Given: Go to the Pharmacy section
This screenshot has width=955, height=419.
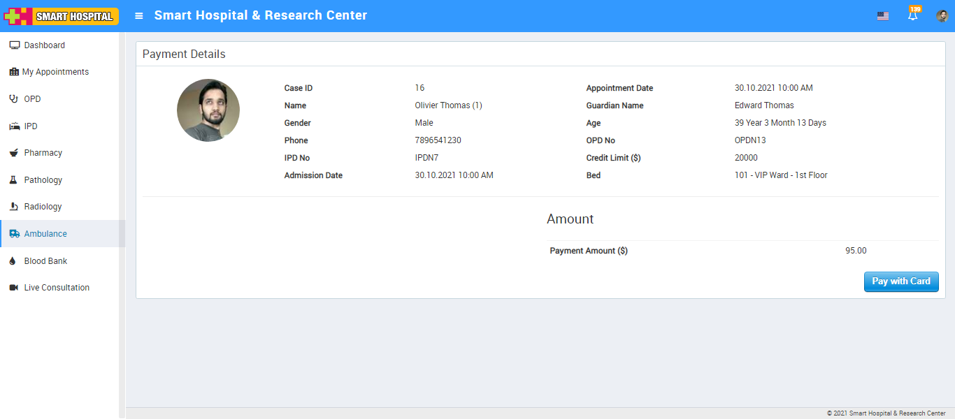Looking at the screenshot, I should (x=43, y=153).
